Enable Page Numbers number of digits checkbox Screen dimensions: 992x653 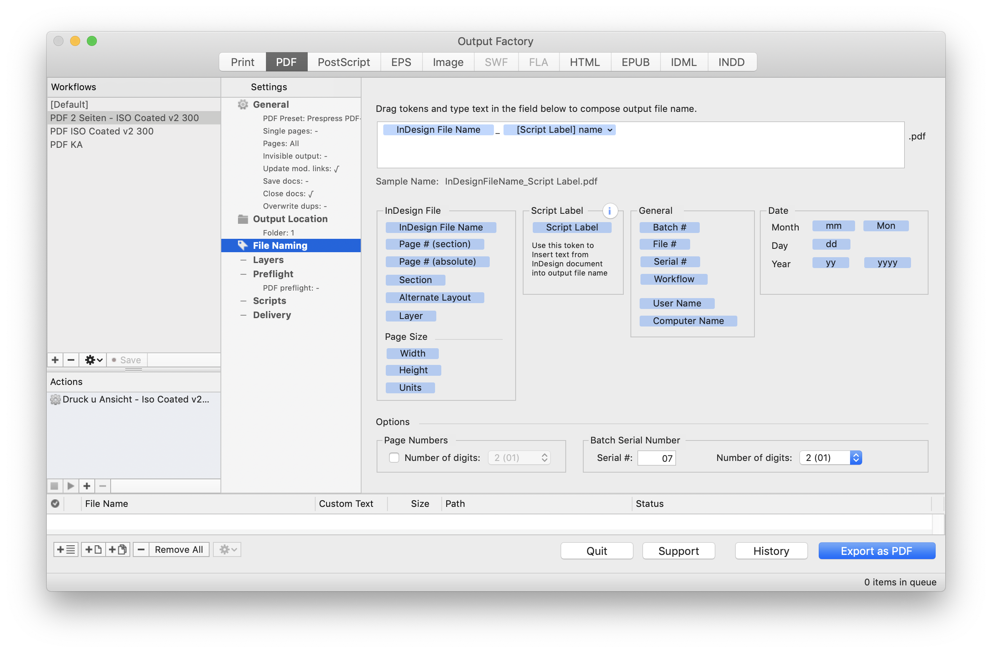click(x=394, y=458)
